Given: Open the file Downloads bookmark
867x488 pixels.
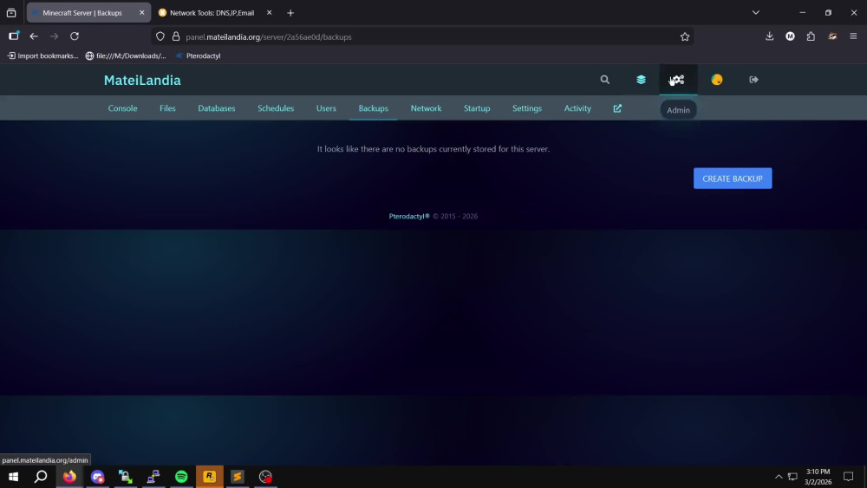Looking at the screenshot, I should [x=126, y=55].
